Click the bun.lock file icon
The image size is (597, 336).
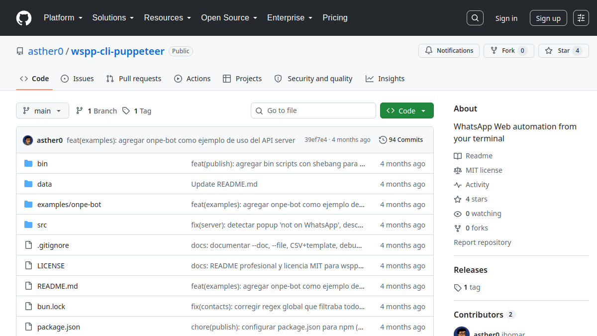point(28,306)
